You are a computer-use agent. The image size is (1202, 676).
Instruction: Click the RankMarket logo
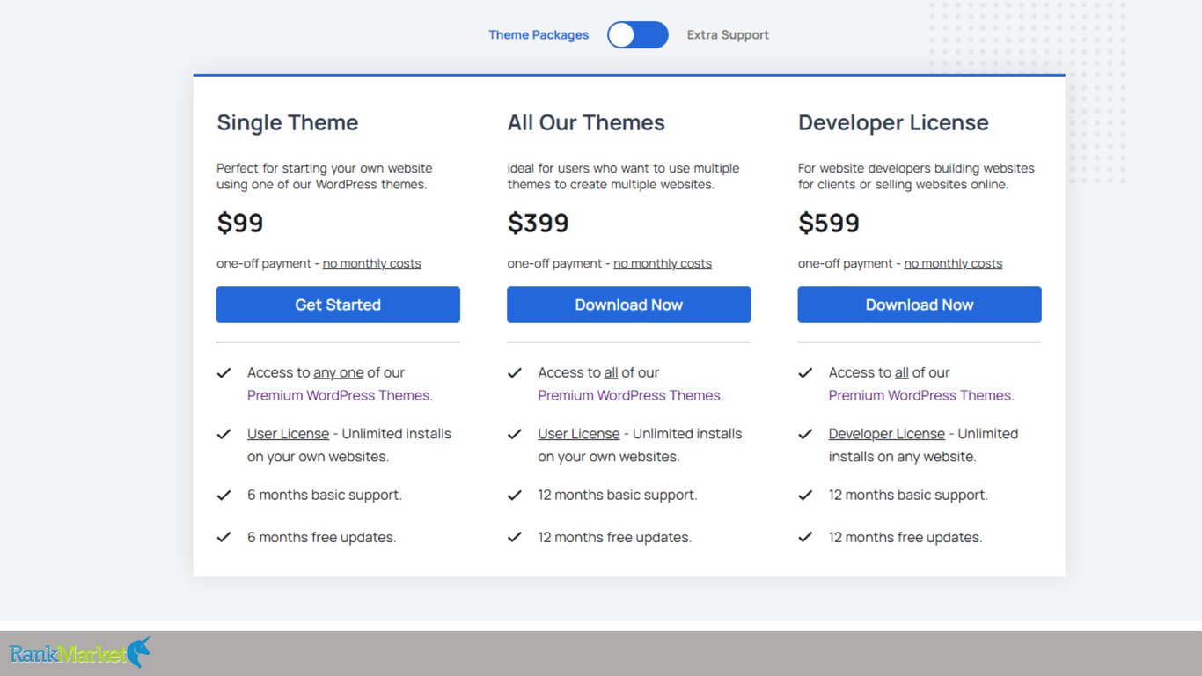[x=79, y=653]
